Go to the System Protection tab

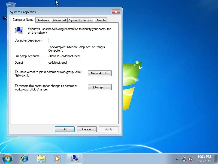pyautogui.click(x=81, y=20)
